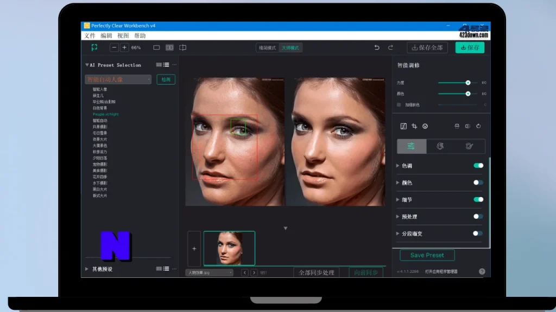Enable the 颜色 toggle switch
This screenshot has height=312, width=556.
(478, 183)
